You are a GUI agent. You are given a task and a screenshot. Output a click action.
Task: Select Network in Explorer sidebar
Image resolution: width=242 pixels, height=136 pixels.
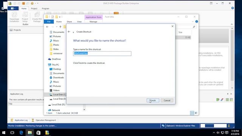(x=54, y=110)
